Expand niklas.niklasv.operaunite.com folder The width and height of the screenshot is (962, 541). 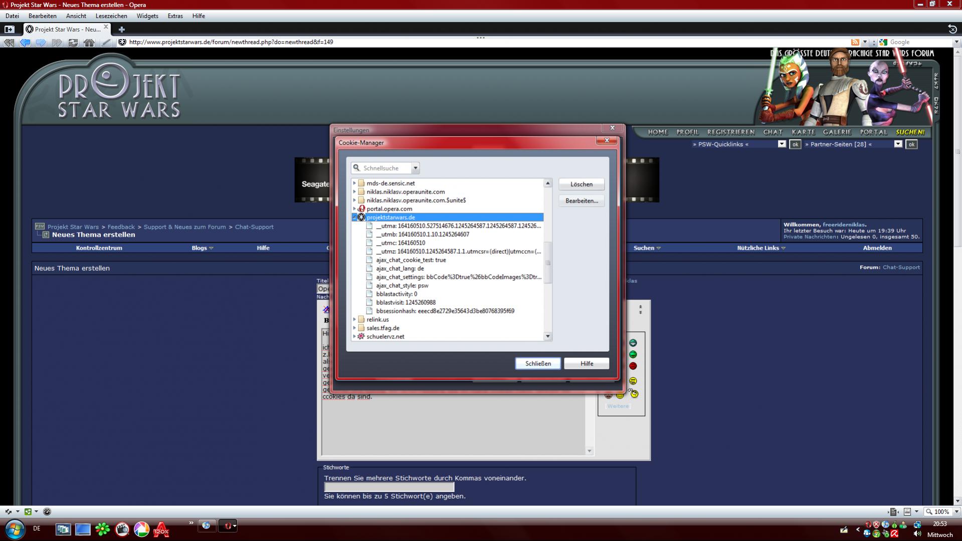(x=354, y=192)
